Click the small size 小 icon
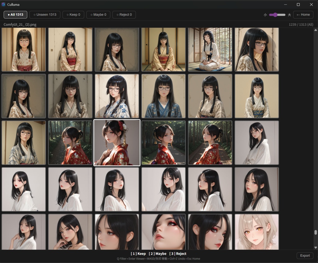 click(x=265, y=15)
